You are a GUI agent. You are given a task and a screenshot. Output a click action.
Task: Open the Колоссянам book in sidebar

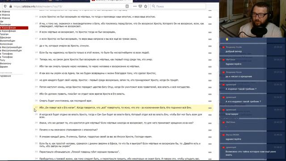(6, 44)
